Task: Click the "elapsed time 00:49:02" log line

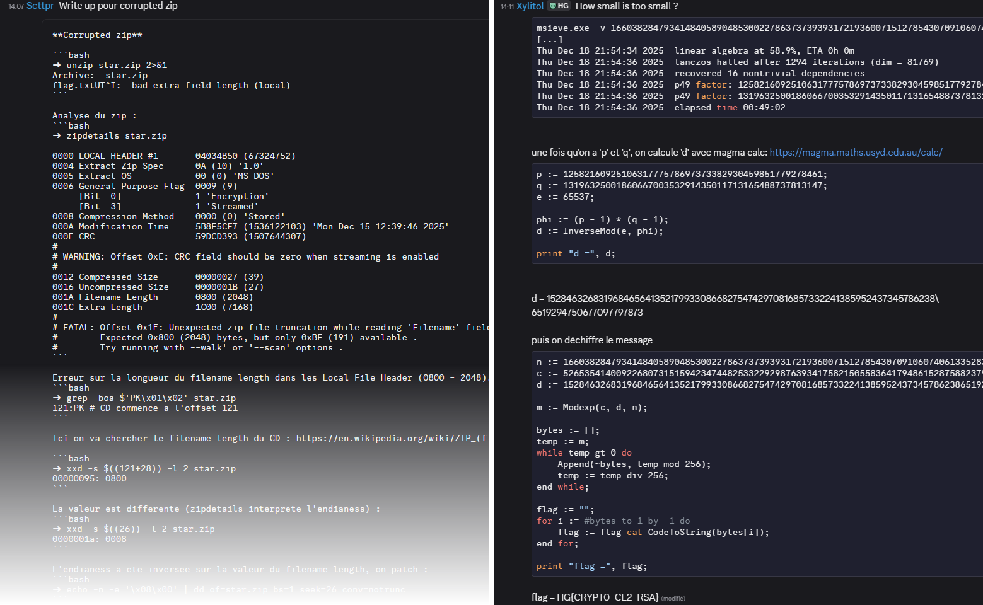Action: (729, 108)
